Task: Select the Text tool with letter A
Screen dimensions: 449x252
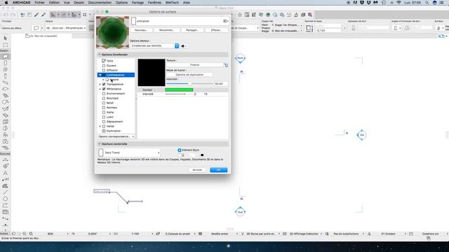Action: point(5,173)
